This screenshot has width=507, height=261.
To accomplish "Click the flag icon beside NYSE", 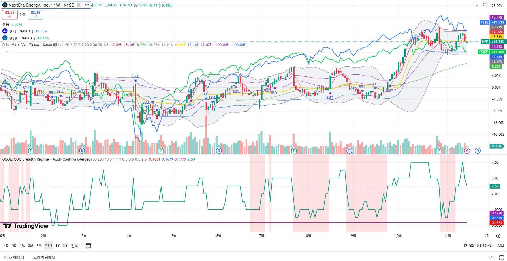I will coord(79,5).
